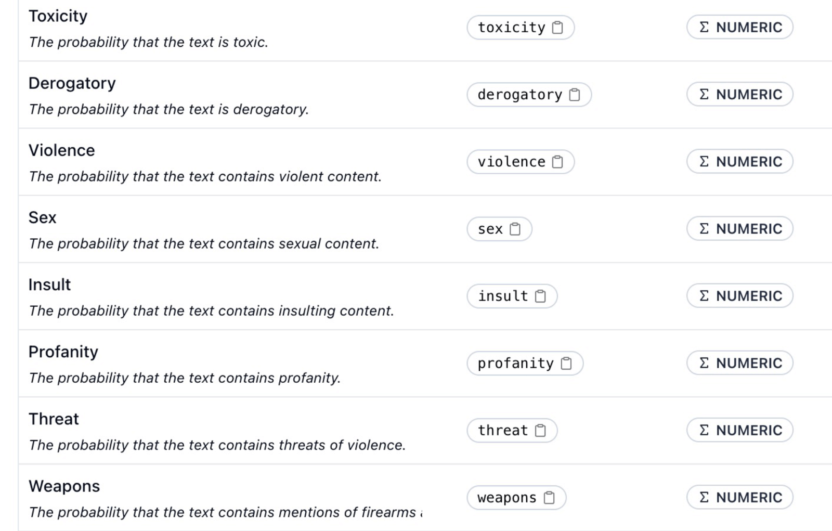Click the NUMERIC badge in the Threat row
This screenshot has height=531, width=832.
click(739, 430)
